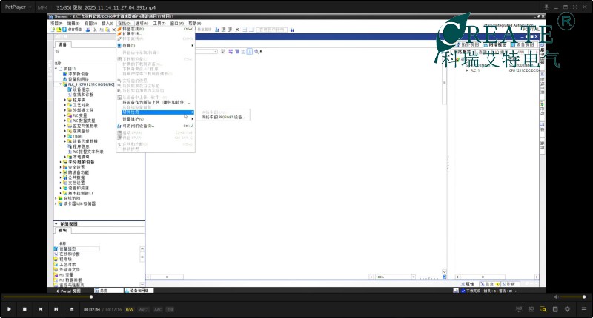Open the 仿真 submenu
The image size is (593, 318).
click(156, 45)
